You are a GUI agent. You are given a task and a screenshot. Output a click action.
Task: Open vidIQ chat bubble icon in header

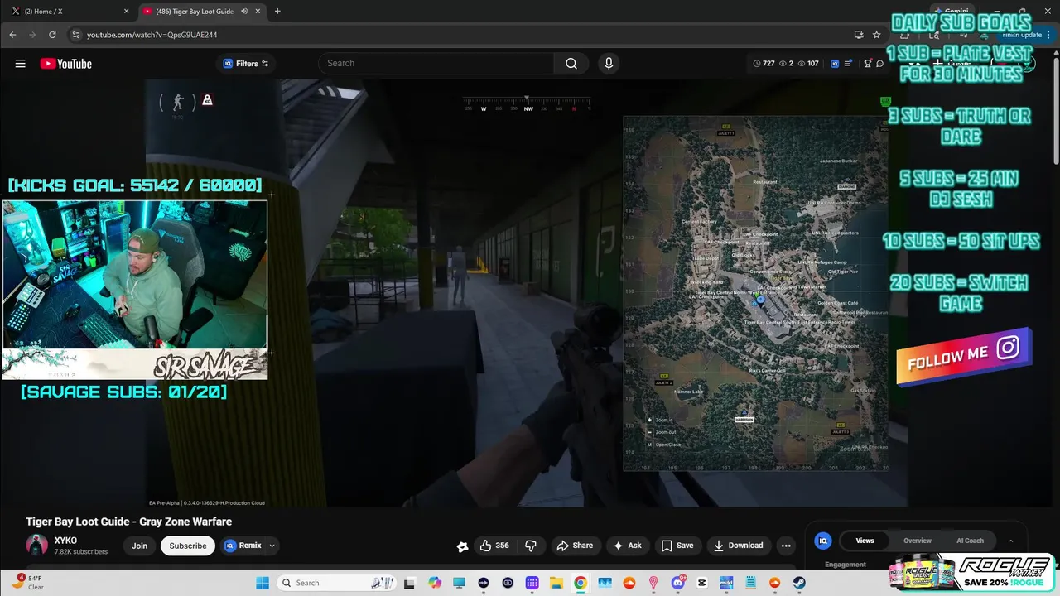(x=879, y=64)
